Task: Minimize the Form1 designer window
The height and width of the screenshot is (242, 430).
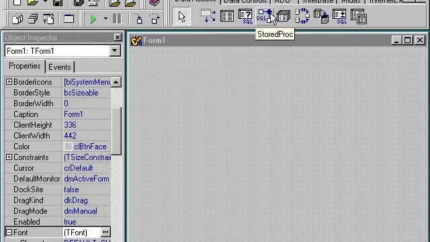Action: click(396, 40)
